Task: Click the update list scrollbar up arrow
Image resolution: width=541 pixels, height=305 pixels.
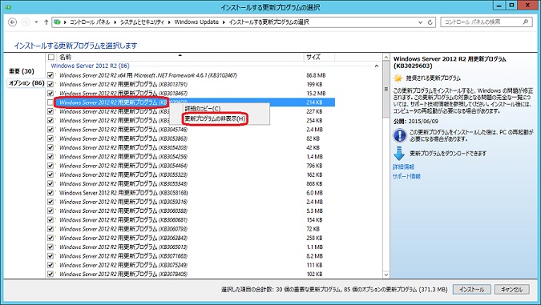Action: click(x=386, y=57)
